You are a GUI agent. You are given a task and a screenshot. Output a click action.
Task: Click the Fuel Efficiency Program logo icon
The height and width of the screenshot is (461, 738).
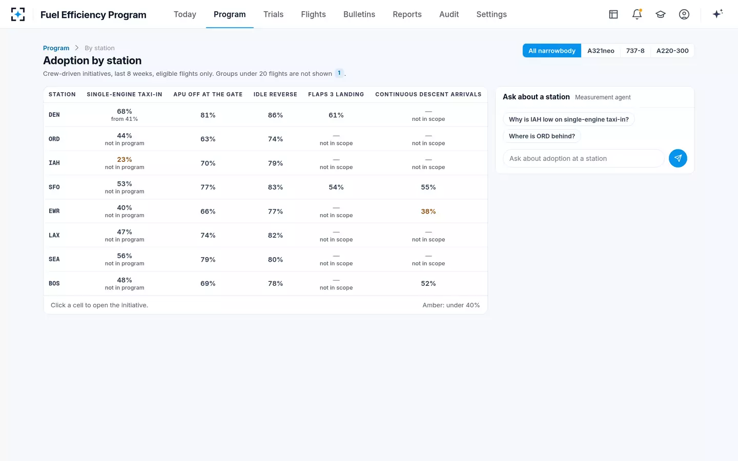tap(18, 14)
